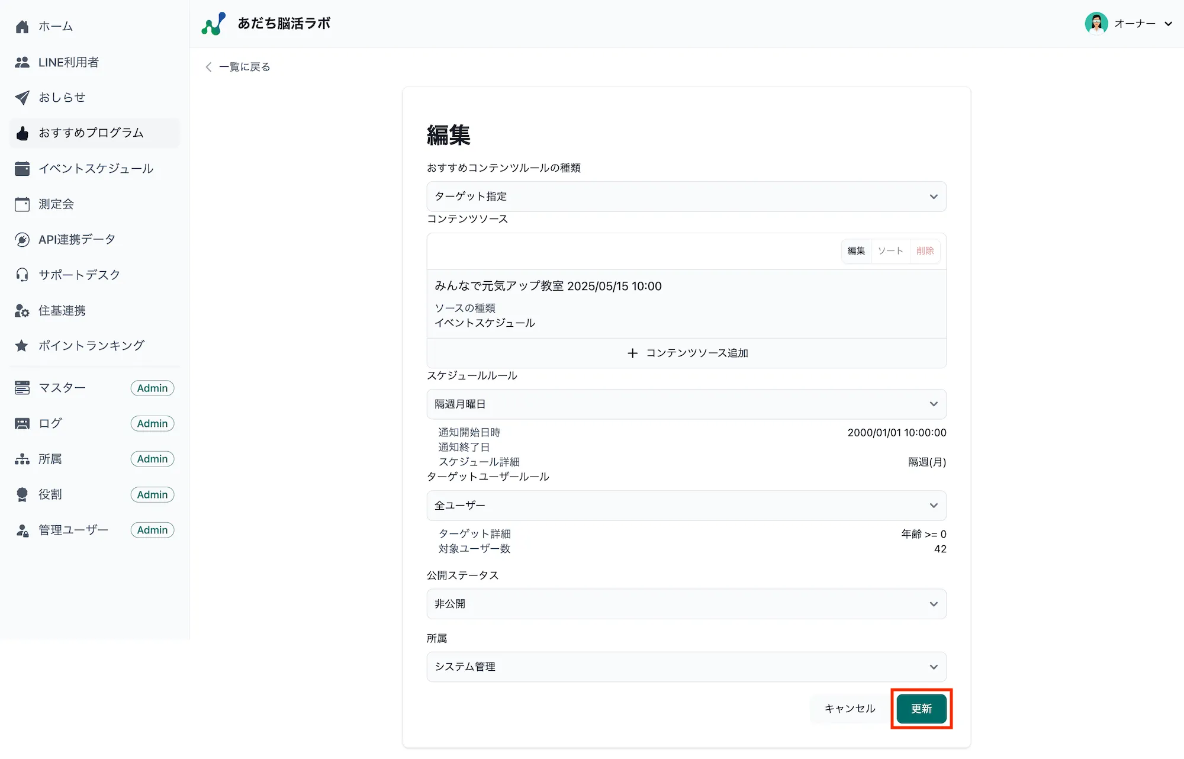This screenshot has width=1184, height=759.
Task: Open the 公開ステータス dropdown set to 非公開
Action: (686, 604)
